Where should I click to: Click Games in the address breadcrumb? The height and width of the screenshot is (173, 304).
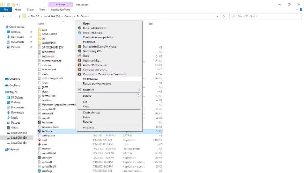pyautogui.click(x=68, y=16)
